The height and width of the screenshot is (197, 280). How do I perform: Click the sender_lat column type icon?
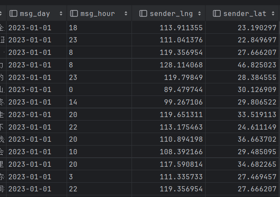point(217,13)
